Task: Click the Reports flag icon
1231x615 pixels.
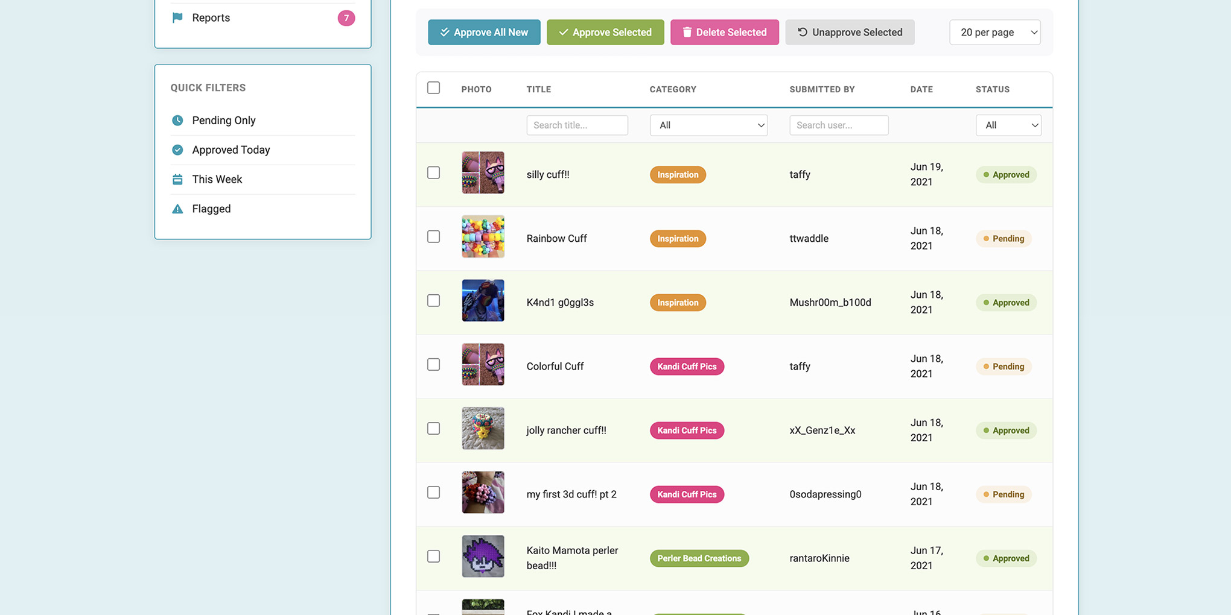Action: click(x=177, y=17)
